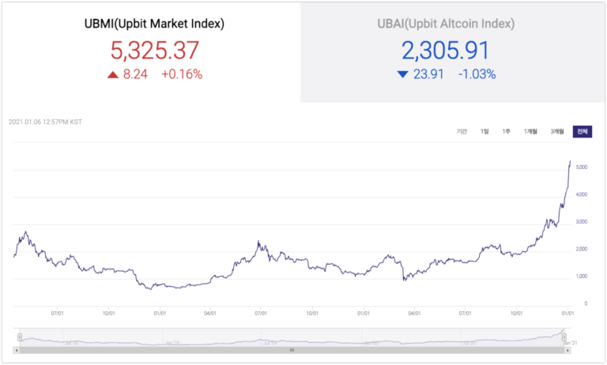Click the UBMI value 5,325.37
607x365 pixels.
[x=154, y=51]
